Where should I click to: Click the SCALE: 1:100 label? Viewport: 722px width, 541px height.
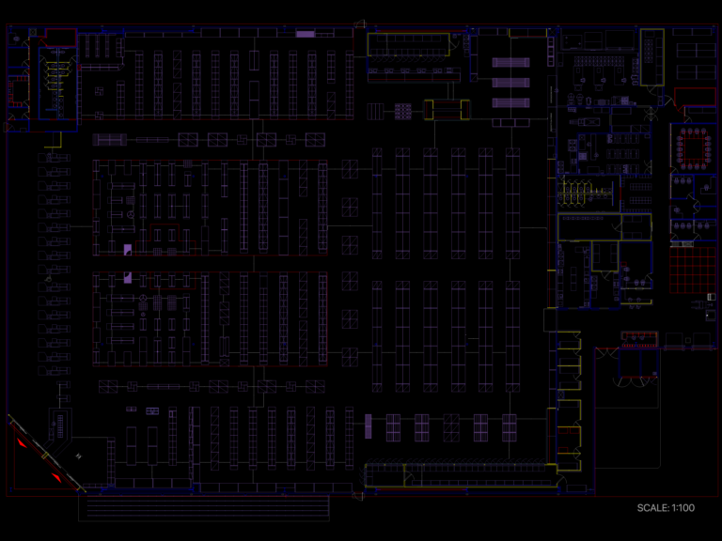666,508
